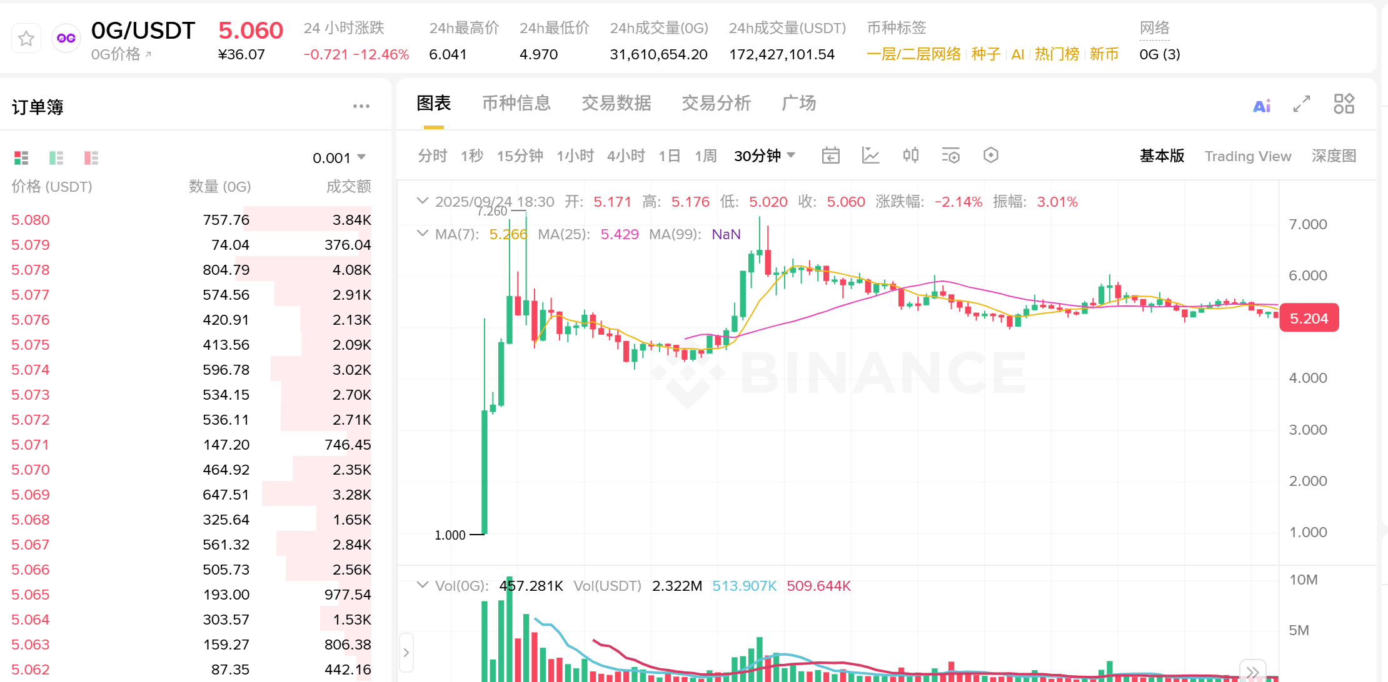Viewport: 1388px width, 682px height.
Task: Show combined buy and sell order book view
Action: (x=21, y=157)
